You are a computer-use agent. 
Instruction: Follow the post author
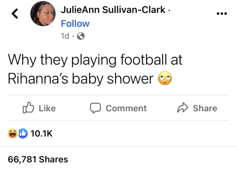[75, 23]
